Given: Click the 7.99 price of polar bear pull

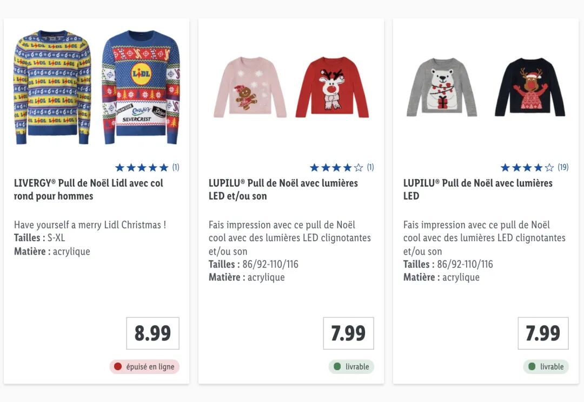Looking at the screenshot, I should pyautogui.click(x=543, y=333).
